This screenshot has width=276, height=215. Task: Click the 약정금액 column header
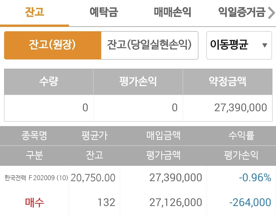229,82
